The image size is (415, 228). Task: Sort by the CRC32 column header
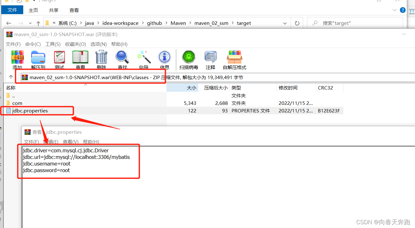click(330, 88)
